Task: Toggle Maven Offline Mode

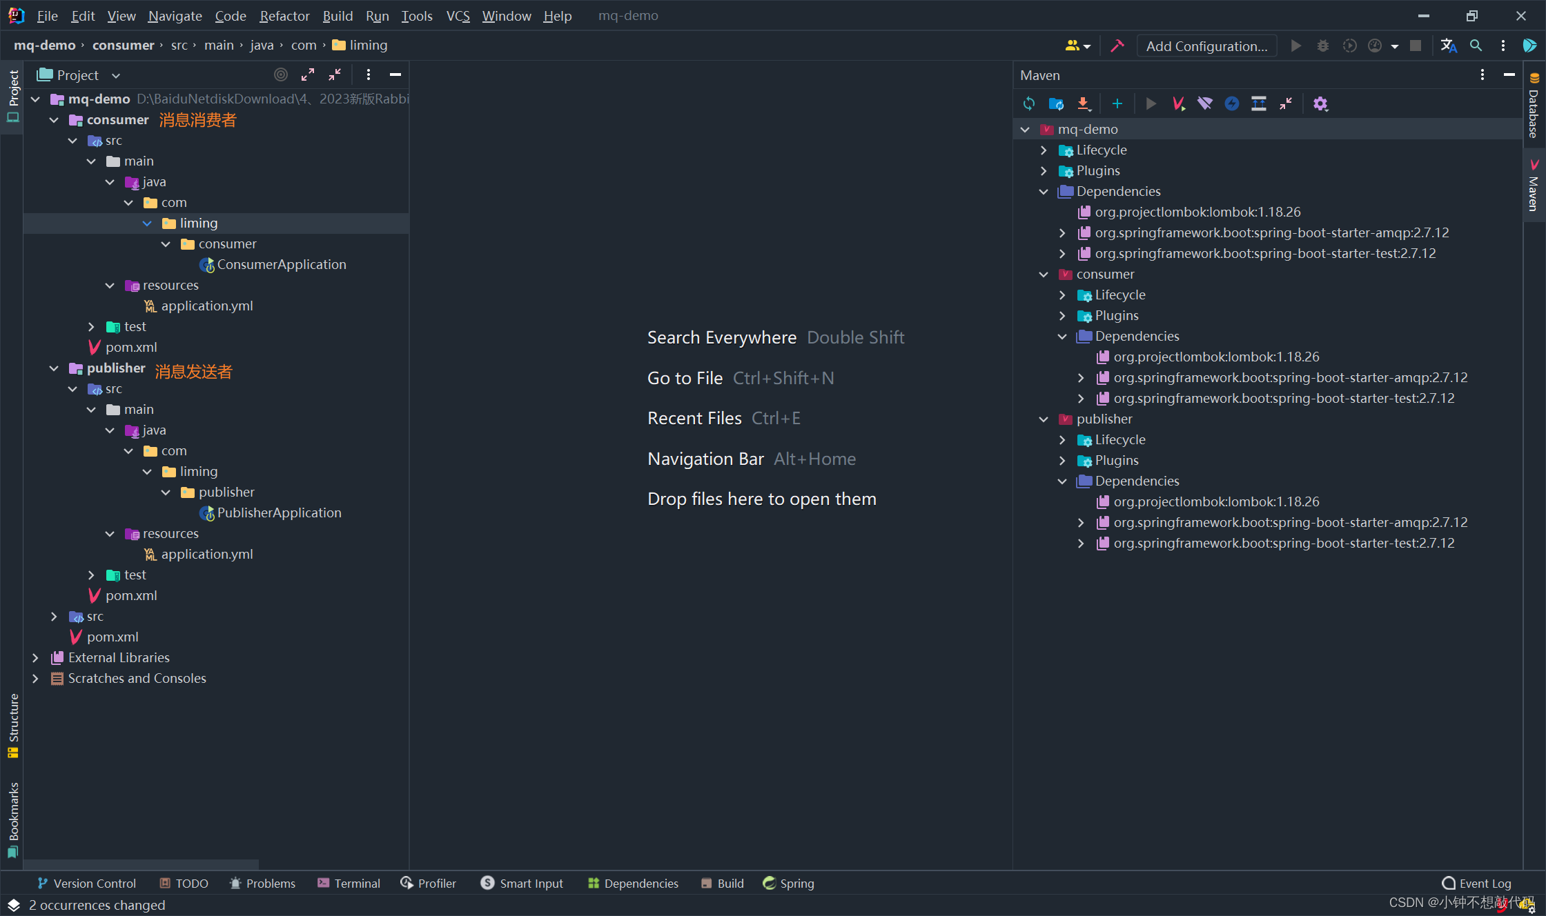Action: (1205, 103)
